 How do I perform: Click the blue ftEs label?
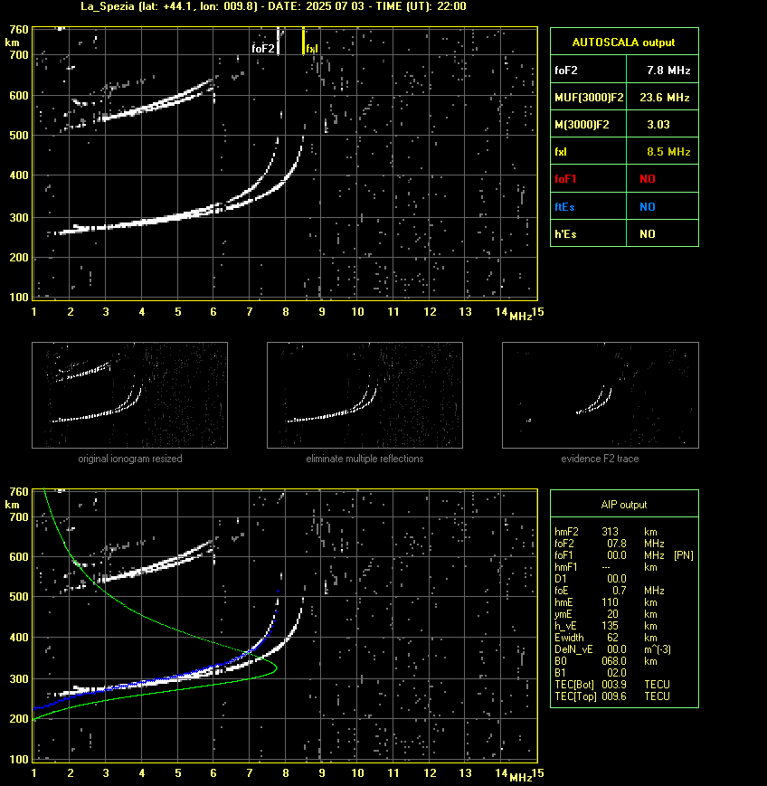coord(564,206)
